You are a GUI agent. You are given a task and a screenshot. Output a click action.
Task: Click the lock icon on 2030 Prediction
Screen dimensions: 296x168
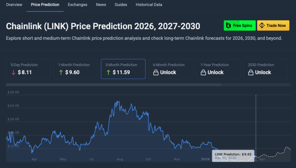251,72
